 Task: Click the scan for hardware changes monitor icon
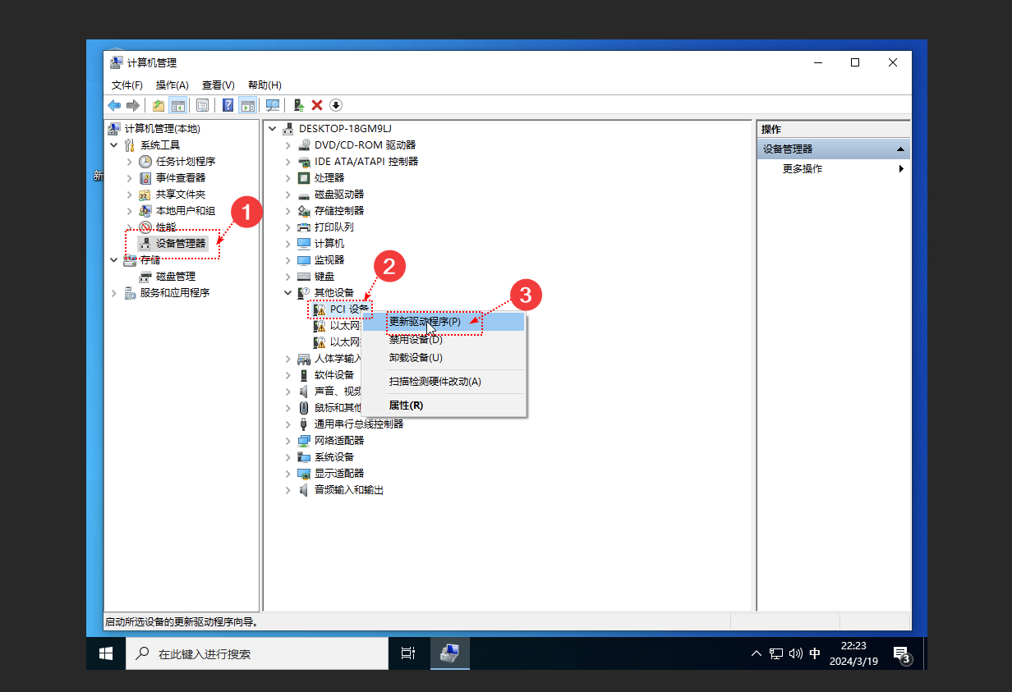273,105
